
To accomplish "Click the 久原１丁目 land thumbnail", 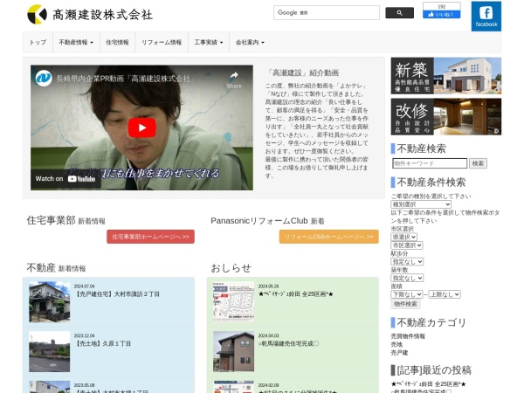I will click(x=49, y=351).
